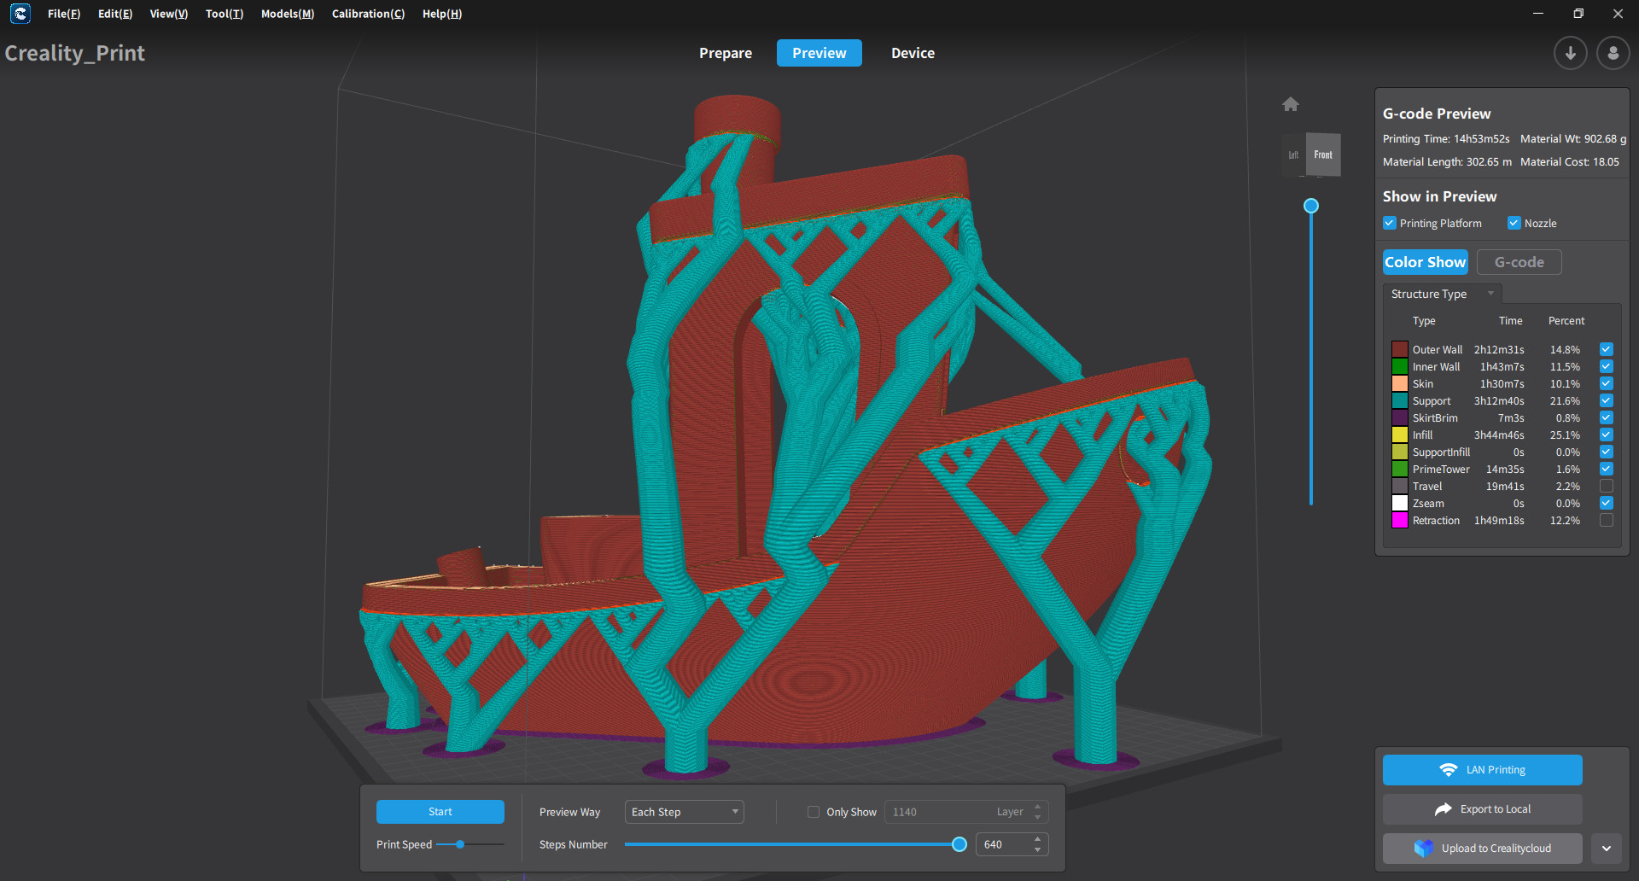
Task: Uncheck SupportInfill visibility checkbox
Action: click(x=1606, y=452)
